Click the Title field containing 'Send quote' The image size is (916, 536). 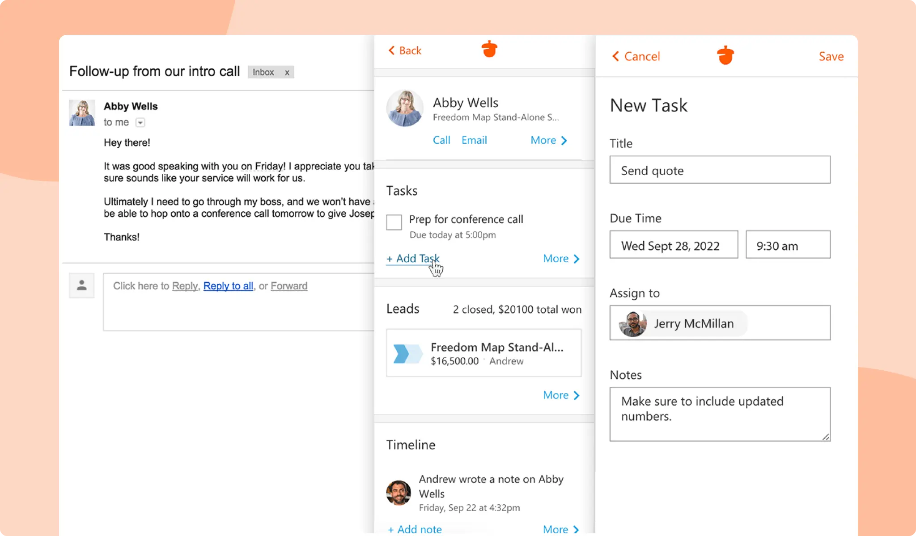click(x=719, y=170)
